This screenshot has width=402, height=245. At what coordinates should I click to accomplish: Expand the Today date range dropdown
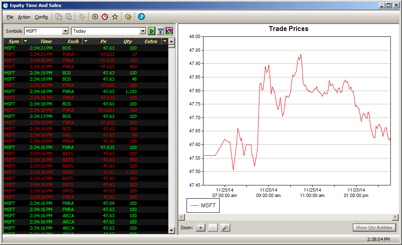click(143, 31)
